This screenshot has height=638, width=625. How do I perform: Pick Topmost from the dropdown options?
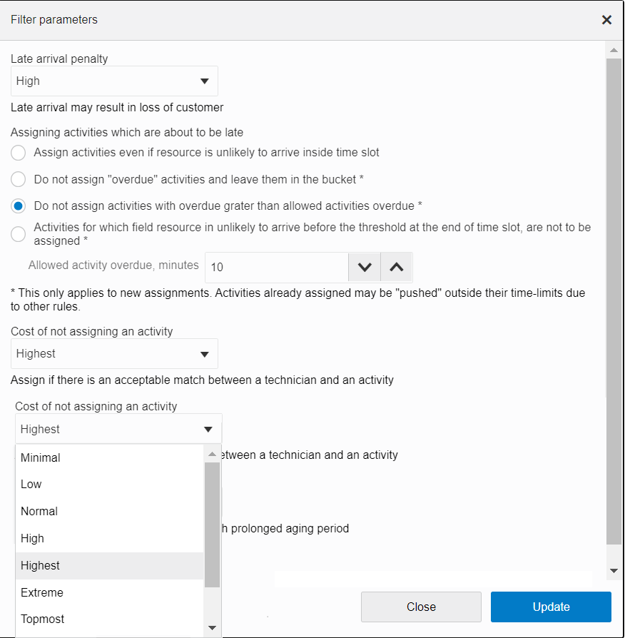pos(43,619)
